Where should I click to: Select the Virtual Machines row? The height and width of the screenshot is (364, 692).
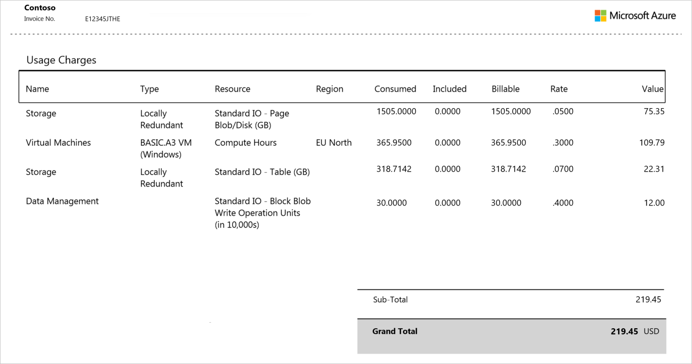[x=58, y=142]
